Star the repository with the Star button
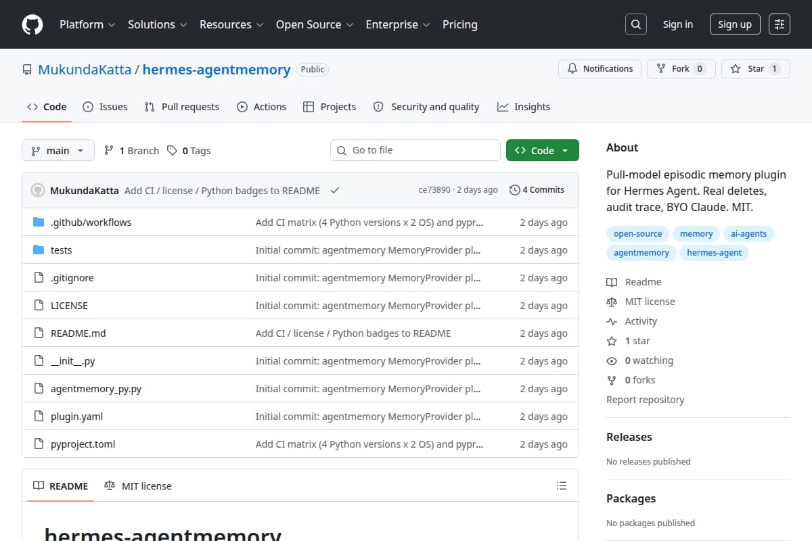This screenshot has width=812, height=541. click(756, 69)
